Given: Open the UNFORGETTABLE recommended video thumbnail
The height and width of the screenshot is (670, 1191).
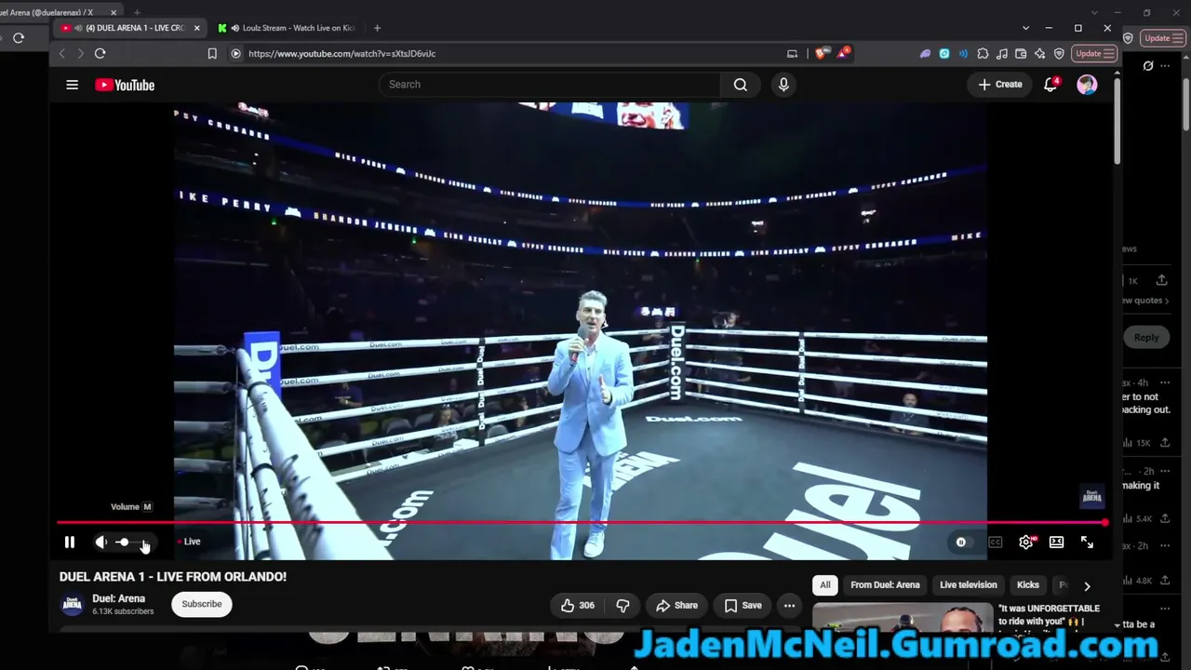Looking at the screenshot, I should point(902,619).
